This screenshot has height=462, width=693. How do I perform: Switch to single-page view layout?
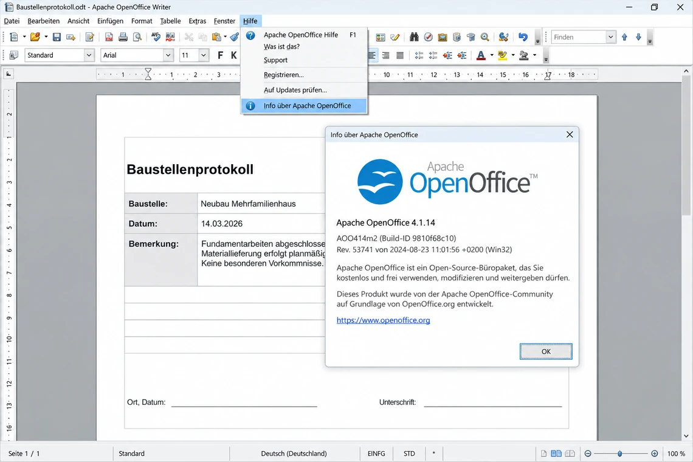click(x=543, y=453)
